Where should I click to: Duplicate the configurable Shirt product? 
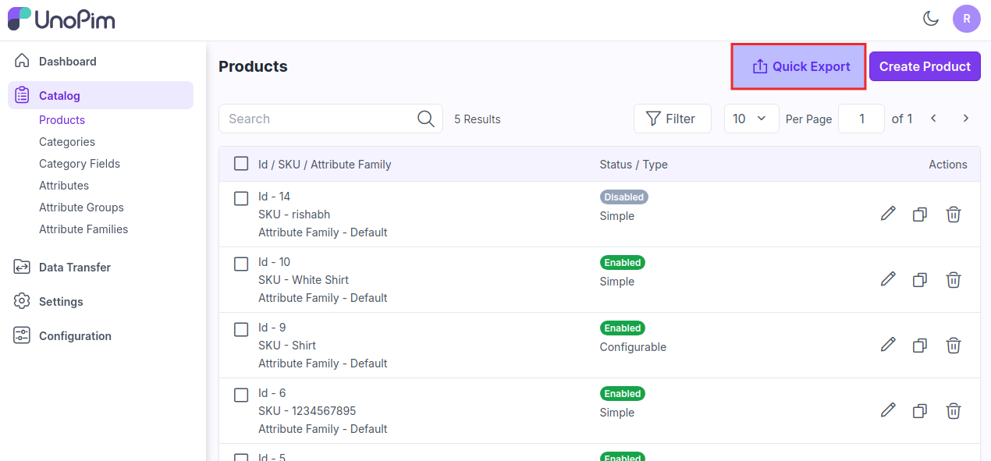(x=920, y=345)
